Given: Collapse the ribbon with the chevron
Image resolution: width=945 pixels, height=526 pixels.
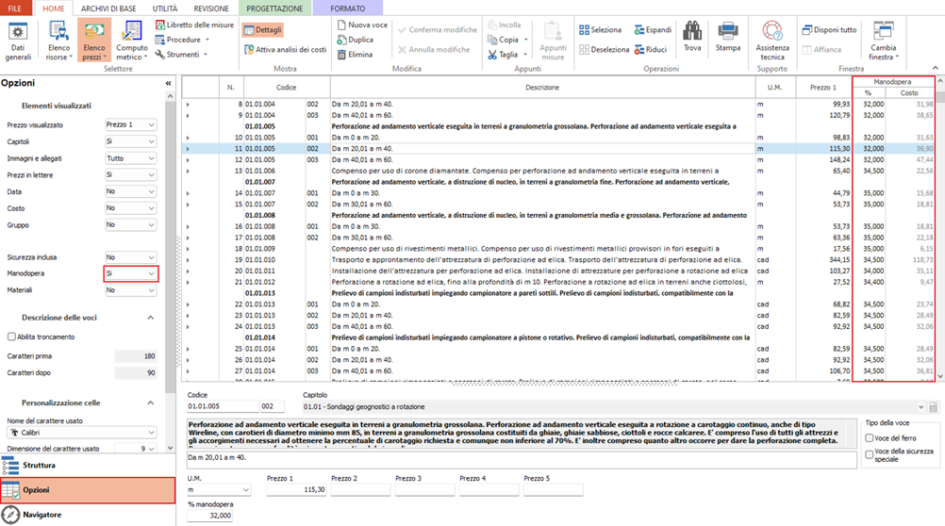Looking at the screenshot, I should [x=936, y=68].
